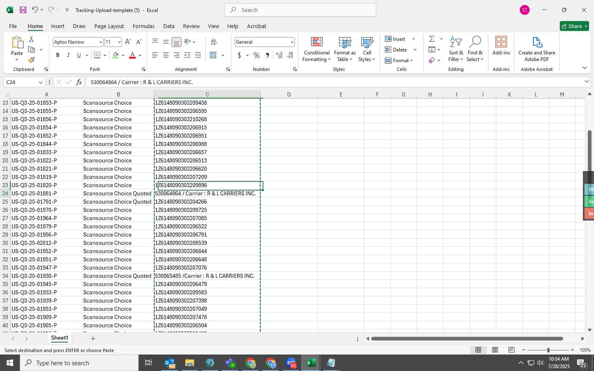Toggle Wrap Text

click(214, 42)
